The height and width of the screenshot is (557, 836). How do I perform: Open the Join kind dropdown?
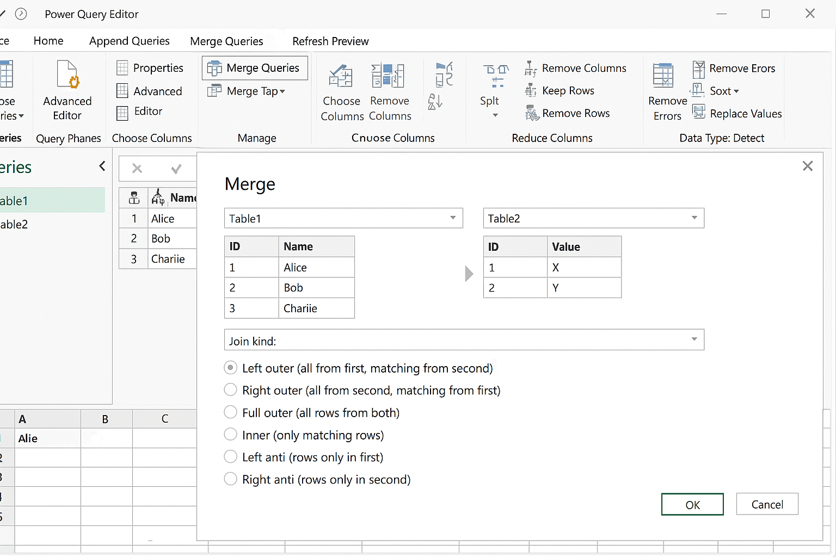tap(464, 340)
